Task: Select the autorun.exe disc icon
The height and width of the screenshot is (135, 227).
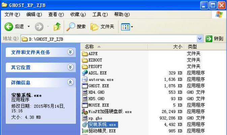Action: pyautogui.click(x=85, y=79)
